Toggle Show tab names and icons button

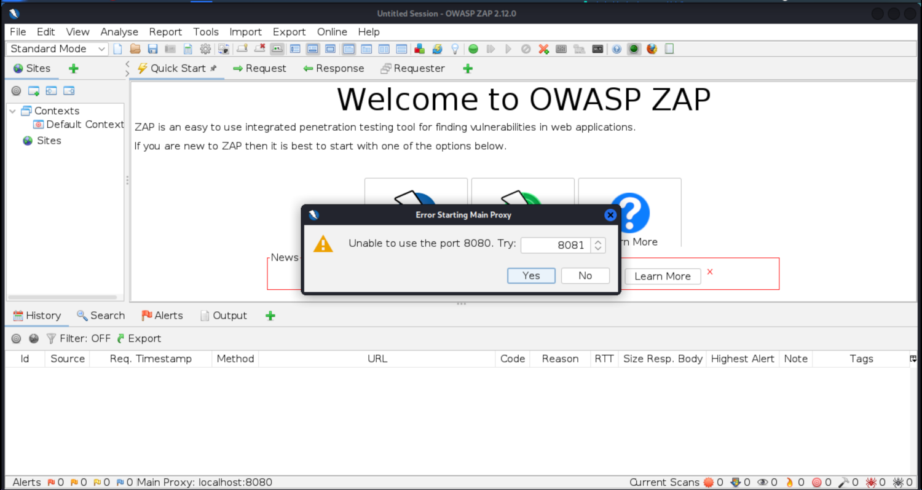point(277,49)
